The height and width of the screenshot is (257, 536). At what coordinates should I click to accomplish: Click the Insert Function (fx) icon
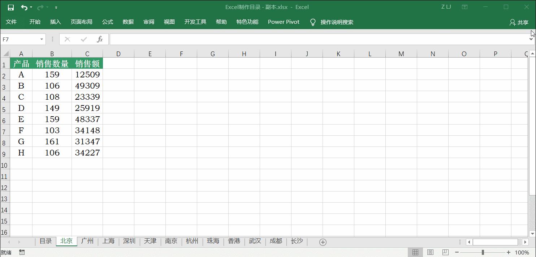(100, 39)
